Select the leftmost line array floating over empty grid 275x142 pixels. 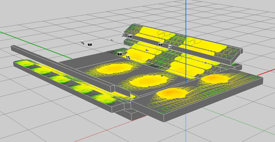(82, 42)
